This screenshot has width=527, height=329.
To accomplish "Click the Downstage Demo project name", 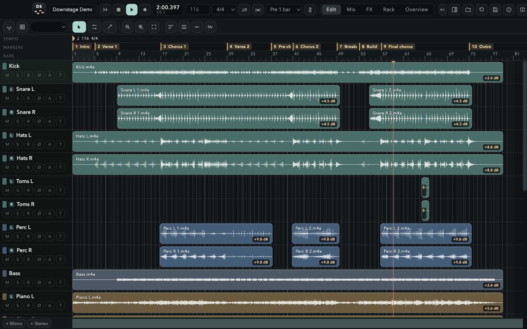I will coord(72,10).
